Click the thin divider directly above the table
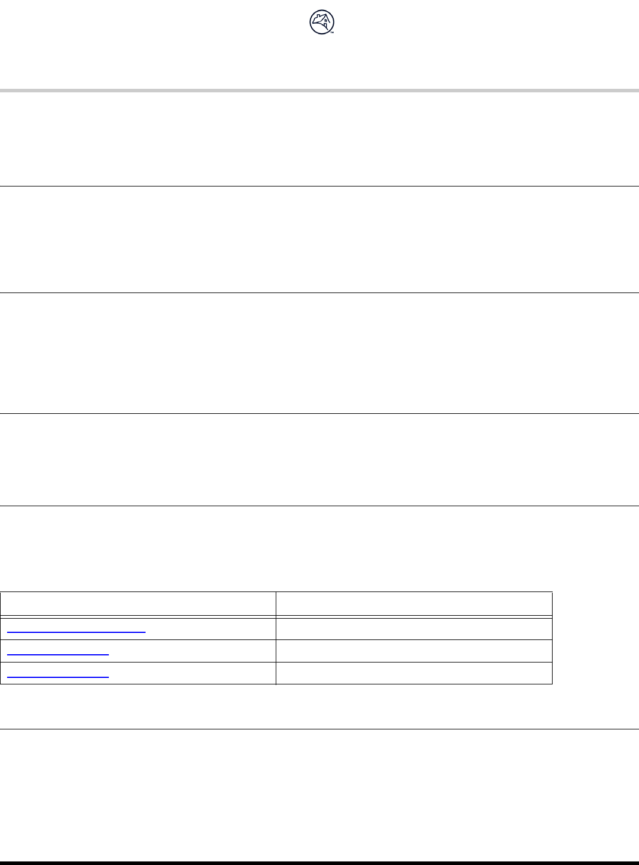This screenshot has height=865, width=639. coord(319,506)
